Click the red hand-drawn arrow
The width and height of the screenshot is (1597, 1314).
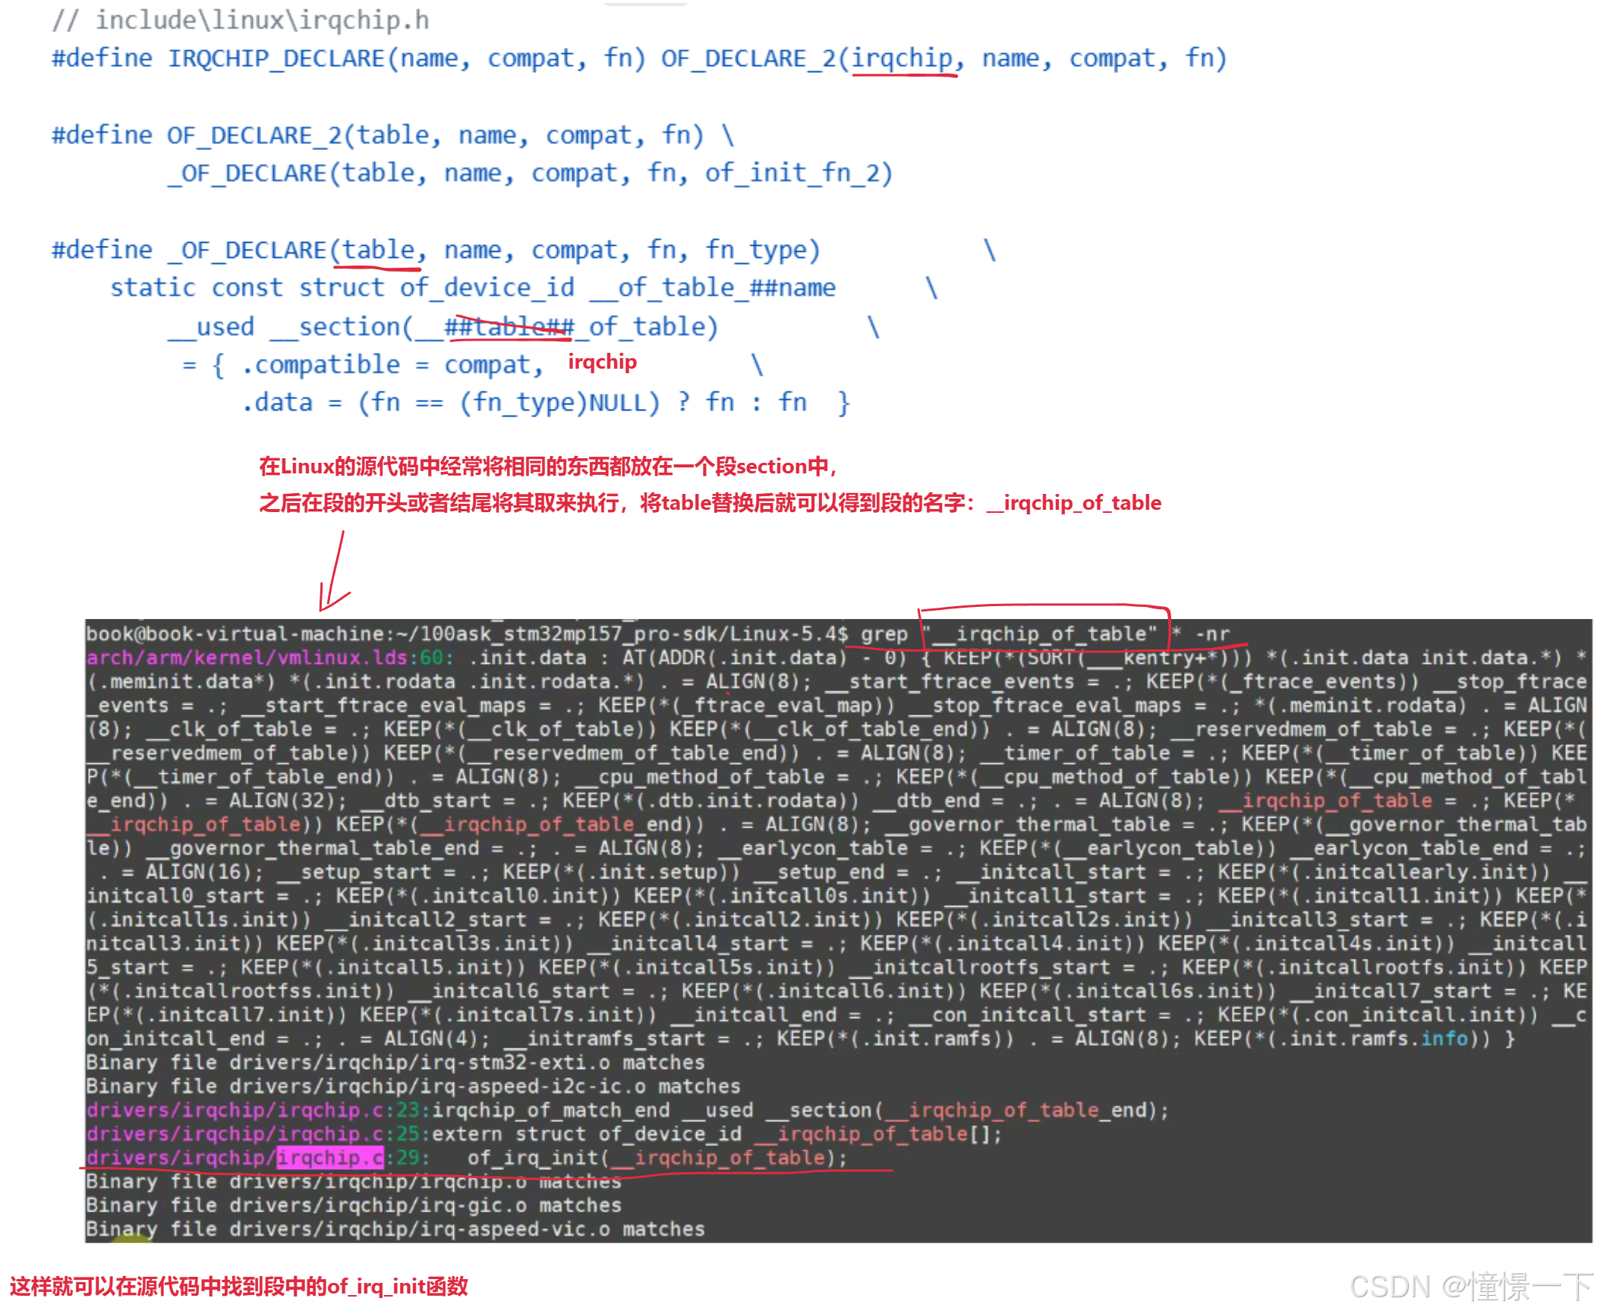click(x=334, y=571)
